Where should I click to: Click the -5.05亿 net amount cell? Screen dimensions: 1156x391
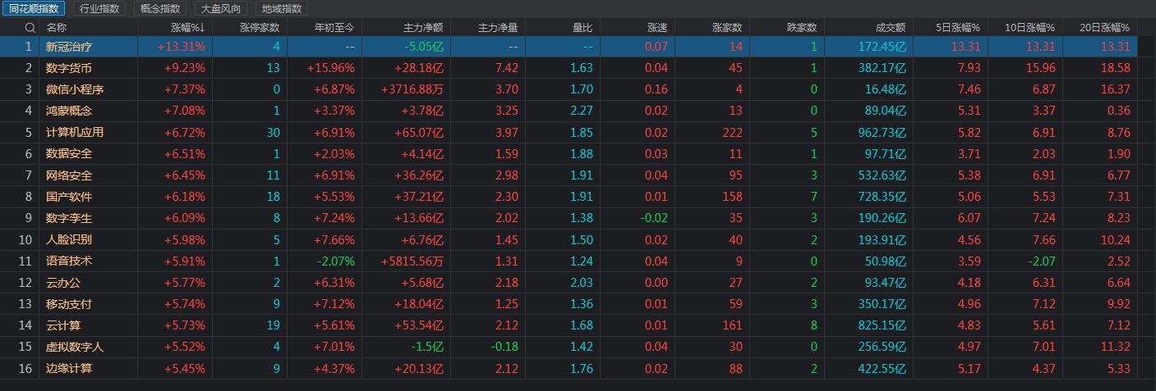[x=424, y=47]
